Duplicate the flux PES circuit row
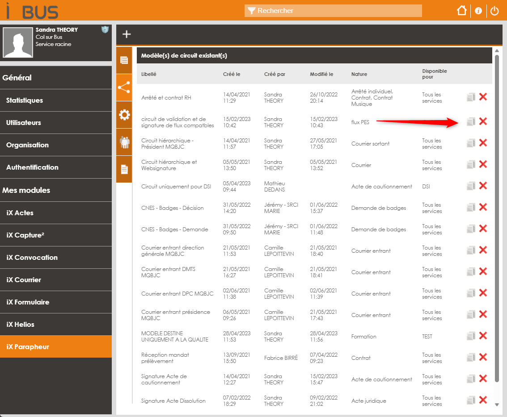507x417 pixels. click(x=470, y=121)
